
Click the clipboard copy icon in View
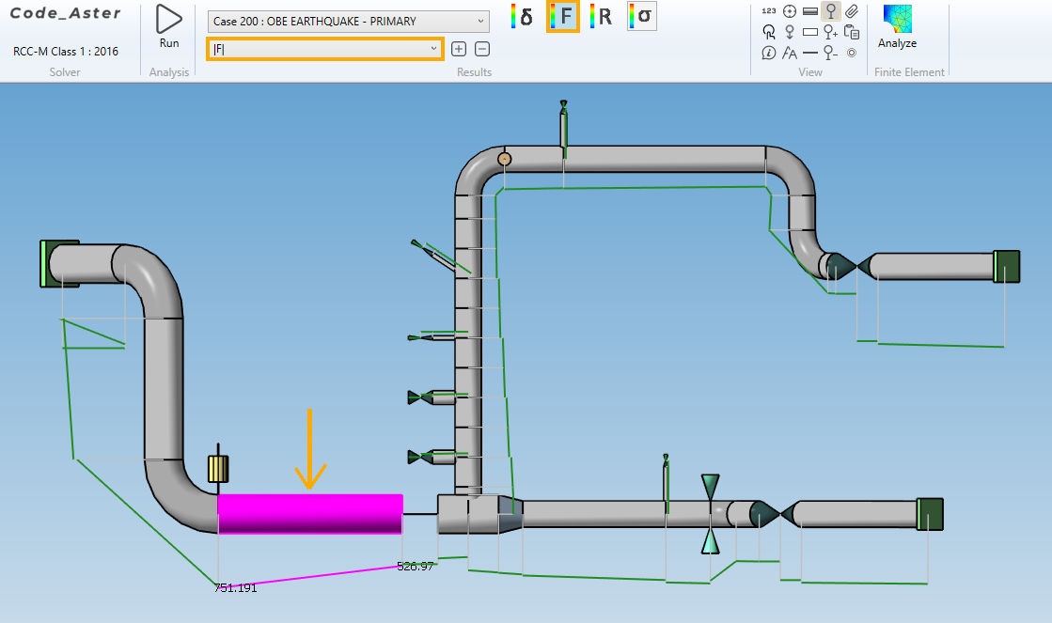(852, 32)
